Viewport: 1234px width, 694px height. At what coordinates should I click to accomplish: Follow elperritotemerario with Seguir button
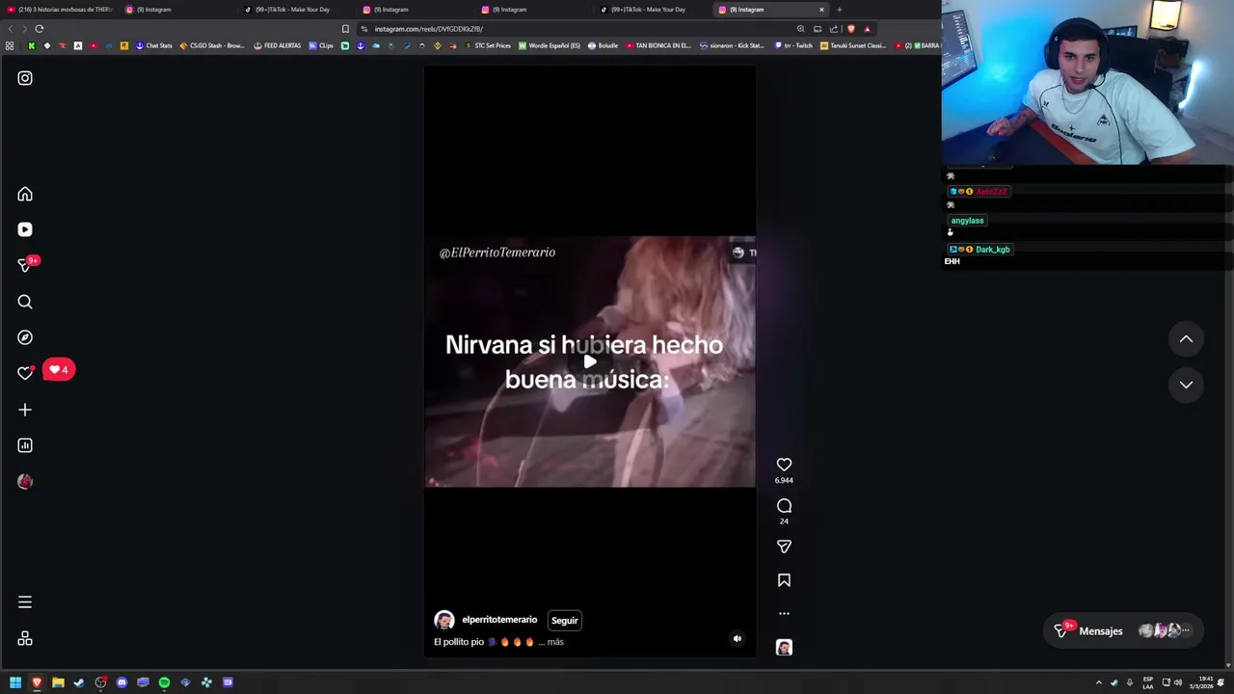(x=565, y=621)
